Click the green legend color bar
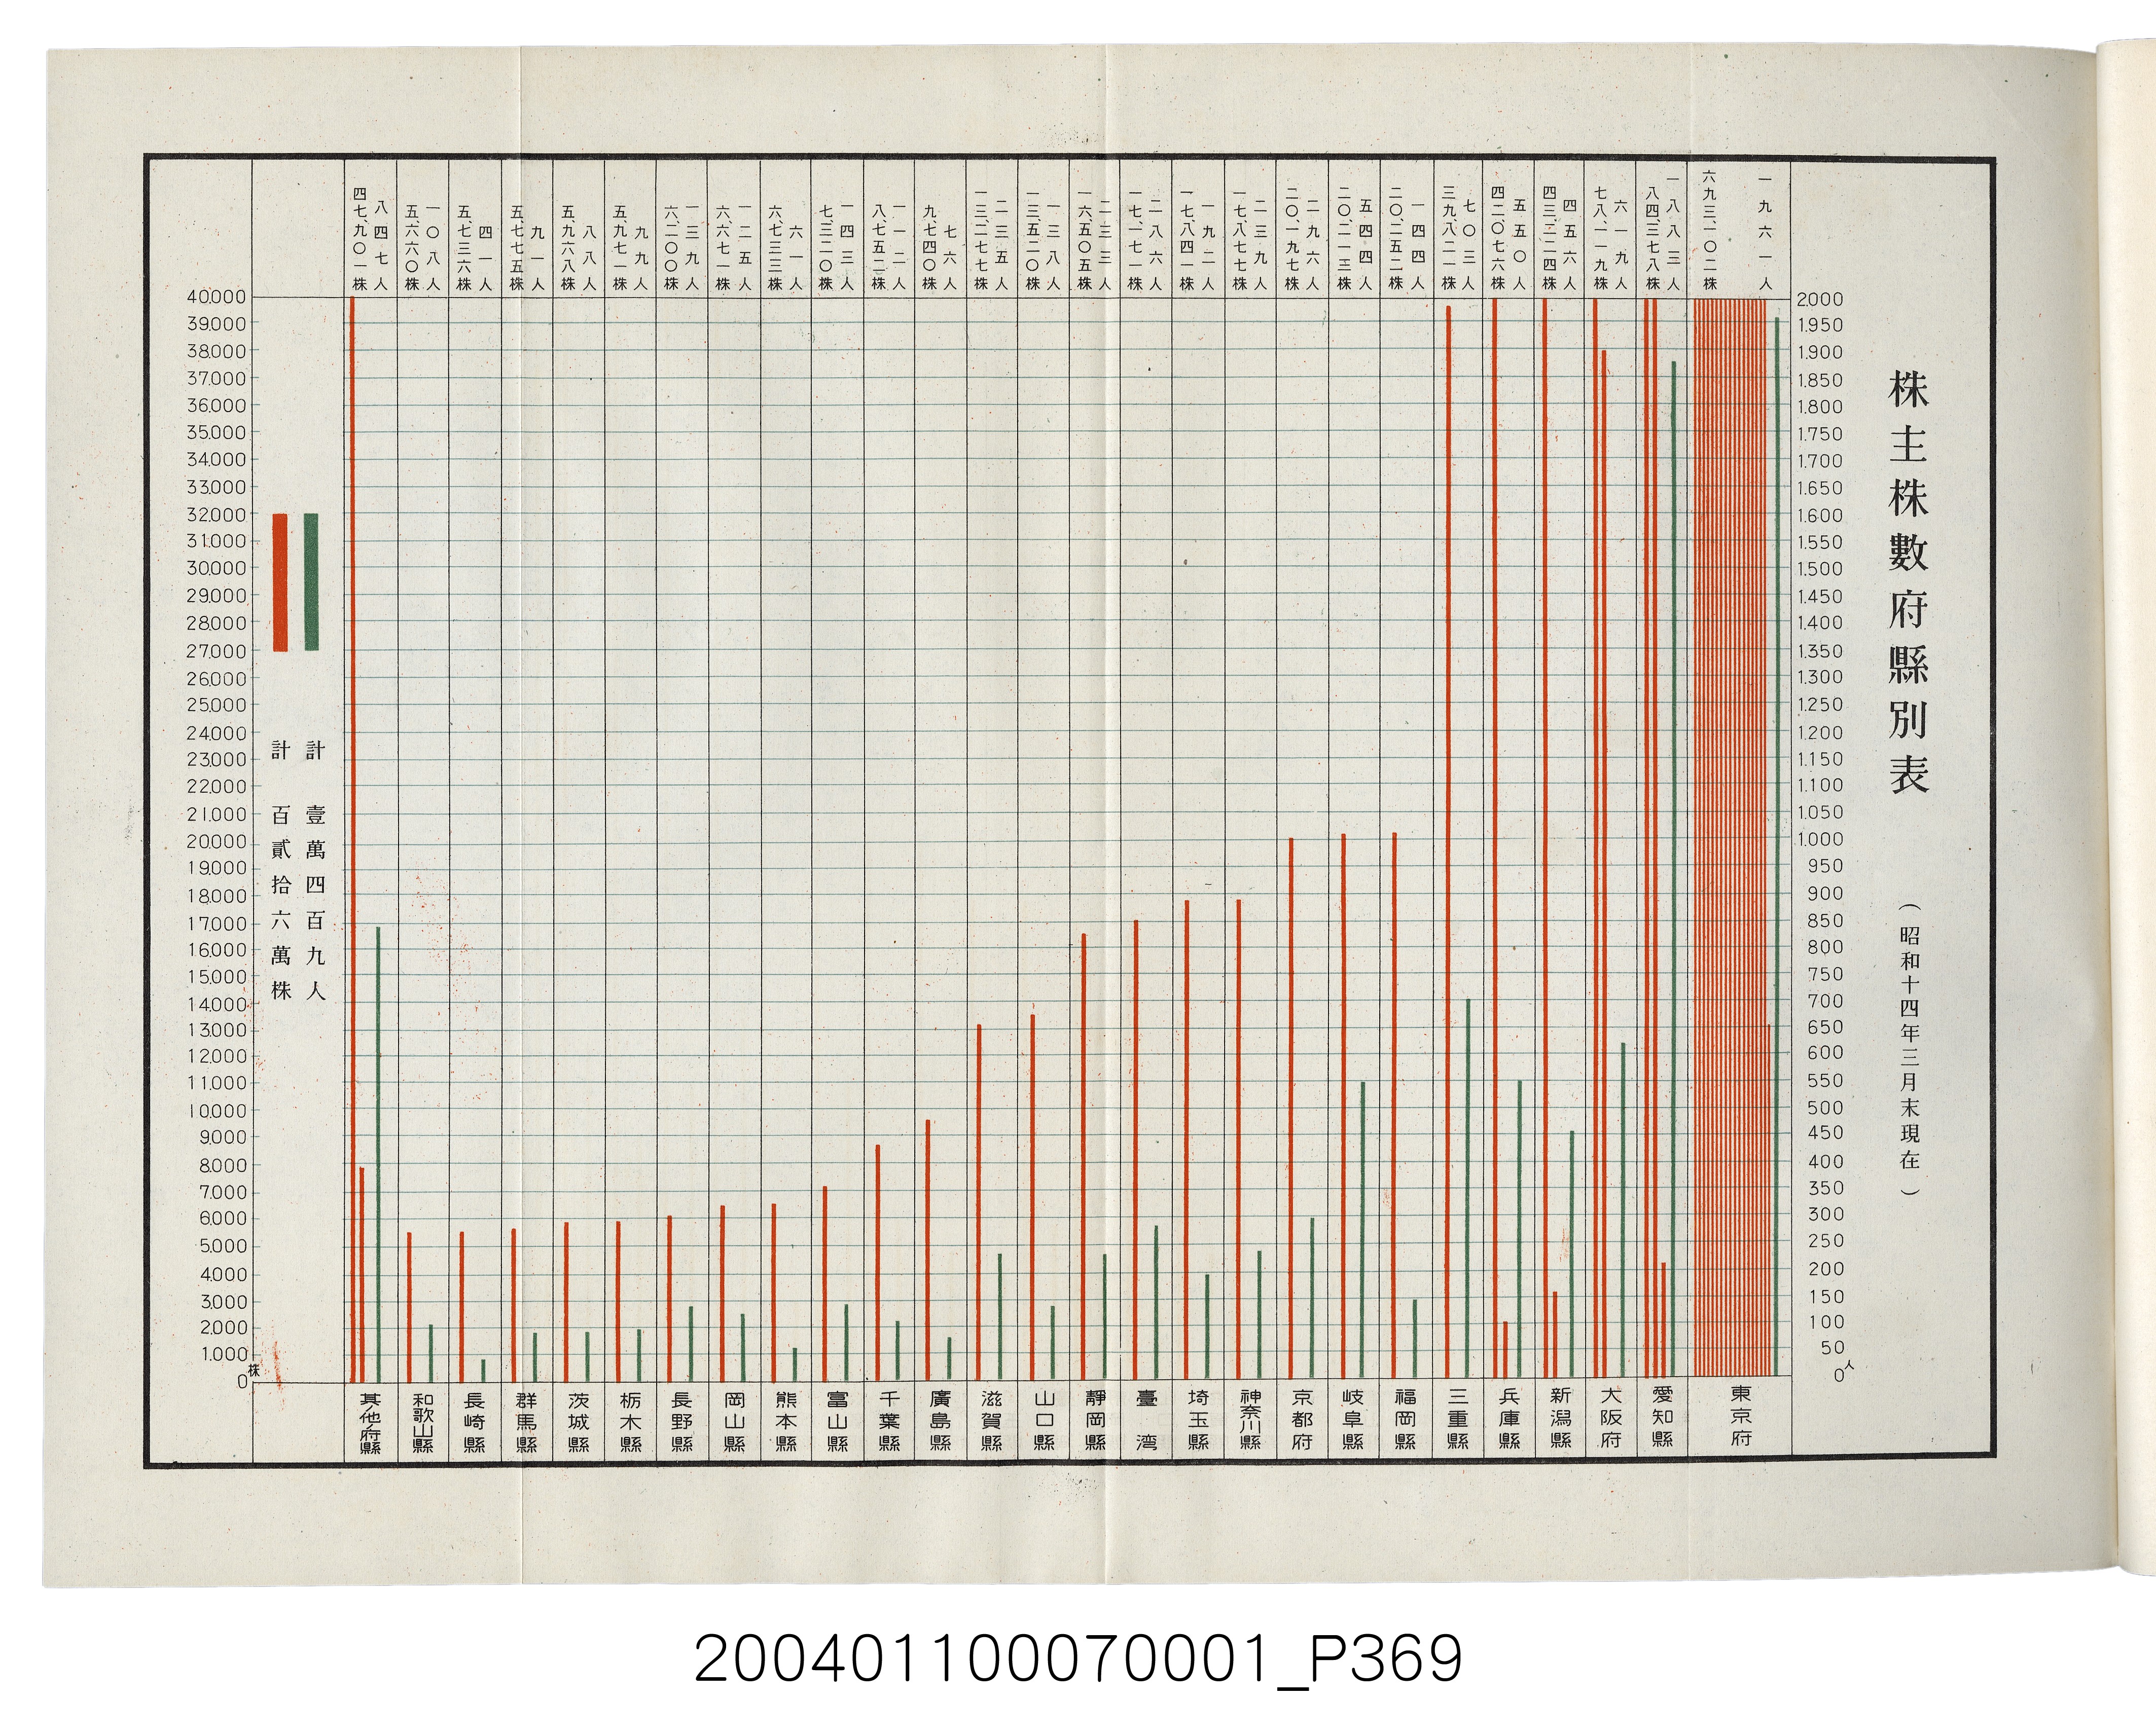Screen dimensions: 2156x1736 (x=311, y=582)
